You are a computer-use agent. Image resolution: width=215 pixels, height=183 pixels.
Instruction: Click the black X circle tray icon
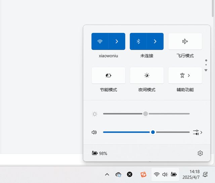(130, 174)
